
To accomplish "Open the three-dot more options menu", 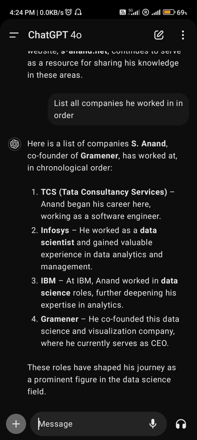I will point(183,35).
